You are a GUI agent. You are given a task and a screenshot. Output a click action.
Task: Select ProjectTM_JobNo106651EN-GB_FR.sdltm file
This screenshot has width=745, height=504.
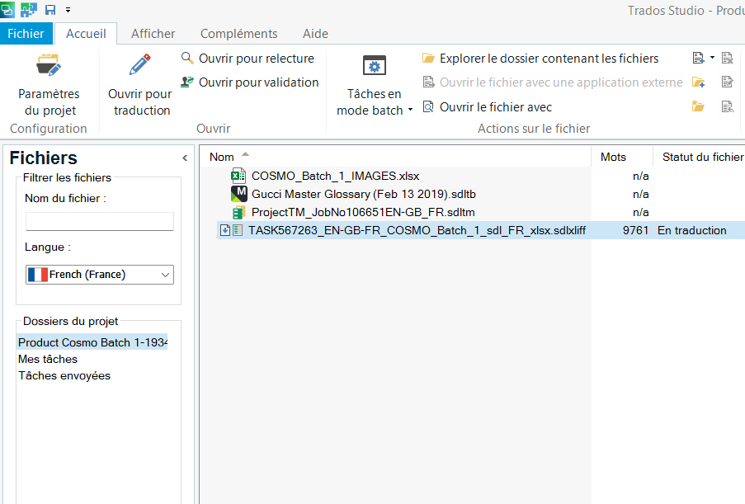coord(363,212)
